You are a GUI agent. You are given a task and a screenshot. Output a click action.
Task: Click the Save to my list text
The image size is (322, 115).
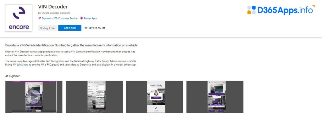tap(97, 28)
